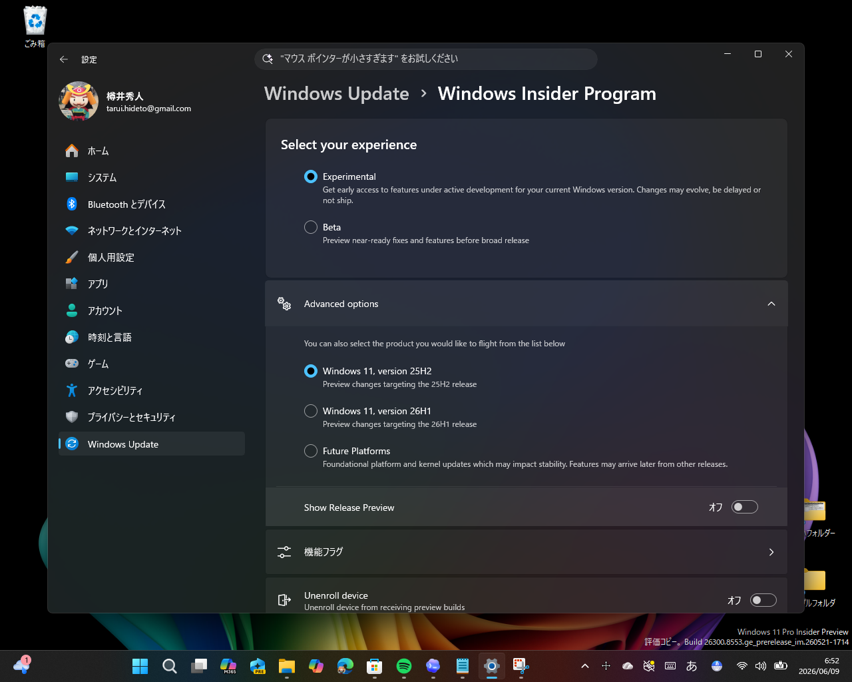Open Spotify from the taskbar
Screen dimensions: 852x682
coord(404,666)
